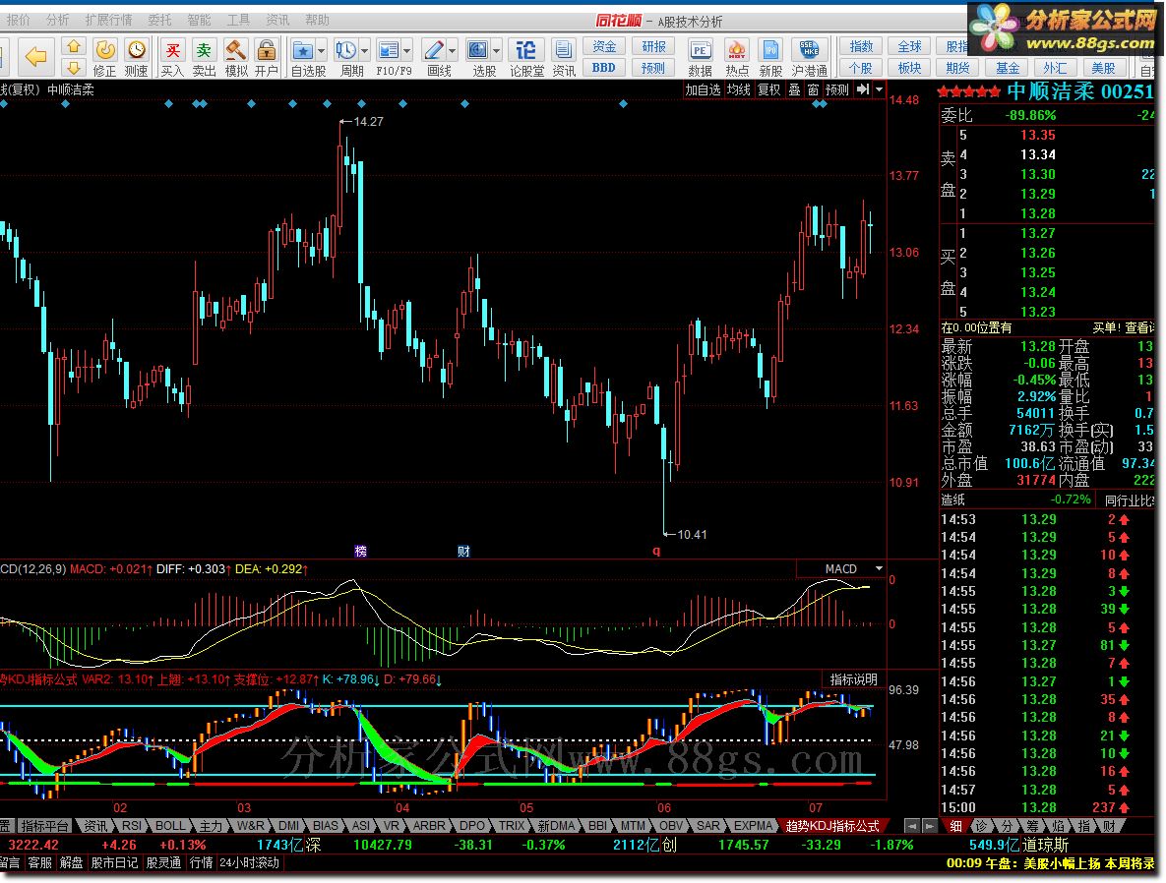Click the 沪港通 SSE HKE icon
This screenshot has width=1166, height=883.
809,50
